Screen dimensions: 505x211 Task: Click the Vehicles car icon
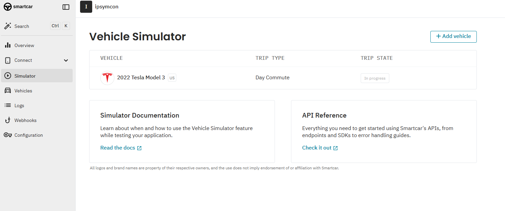8,91
